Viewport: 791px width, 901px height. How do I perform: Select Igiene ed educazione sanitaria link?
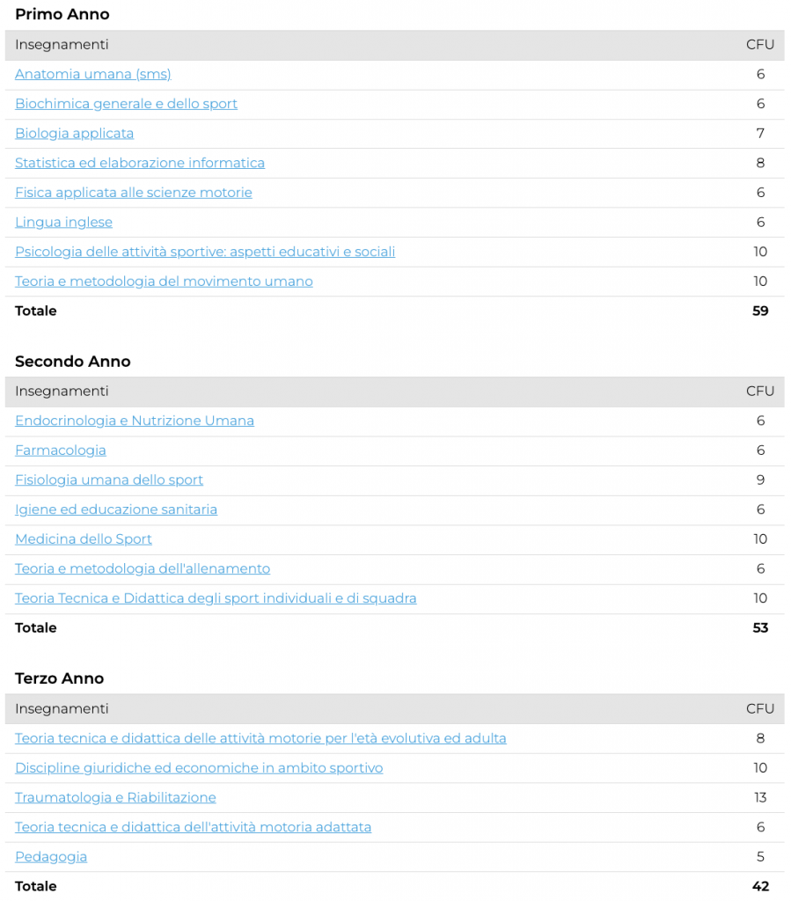tap(115, 509)
